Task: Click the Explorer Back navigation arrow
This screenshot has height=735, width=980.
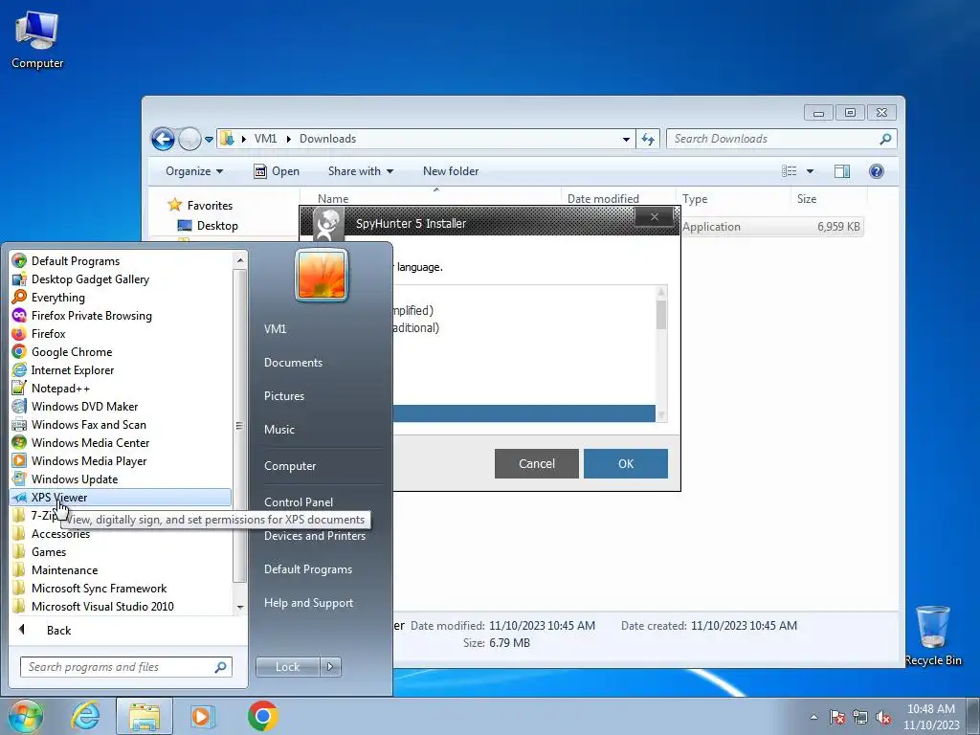Action: tap(163, 139)
